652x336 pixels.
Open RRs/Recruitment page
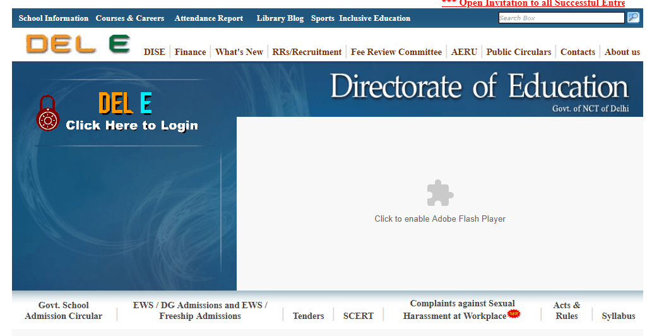click(x=307, y=52)
